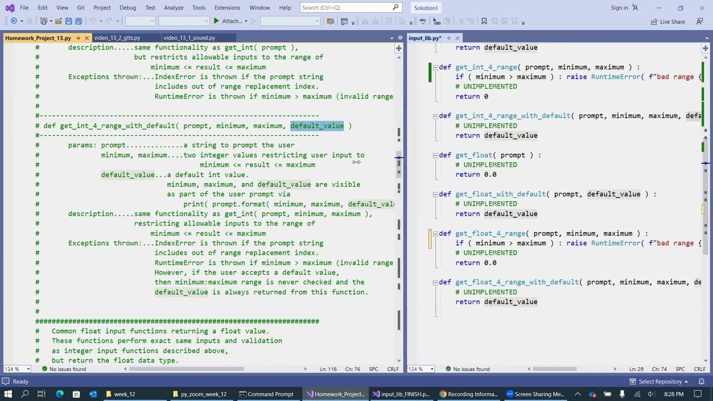Open the Tools menu

point(199,8)
